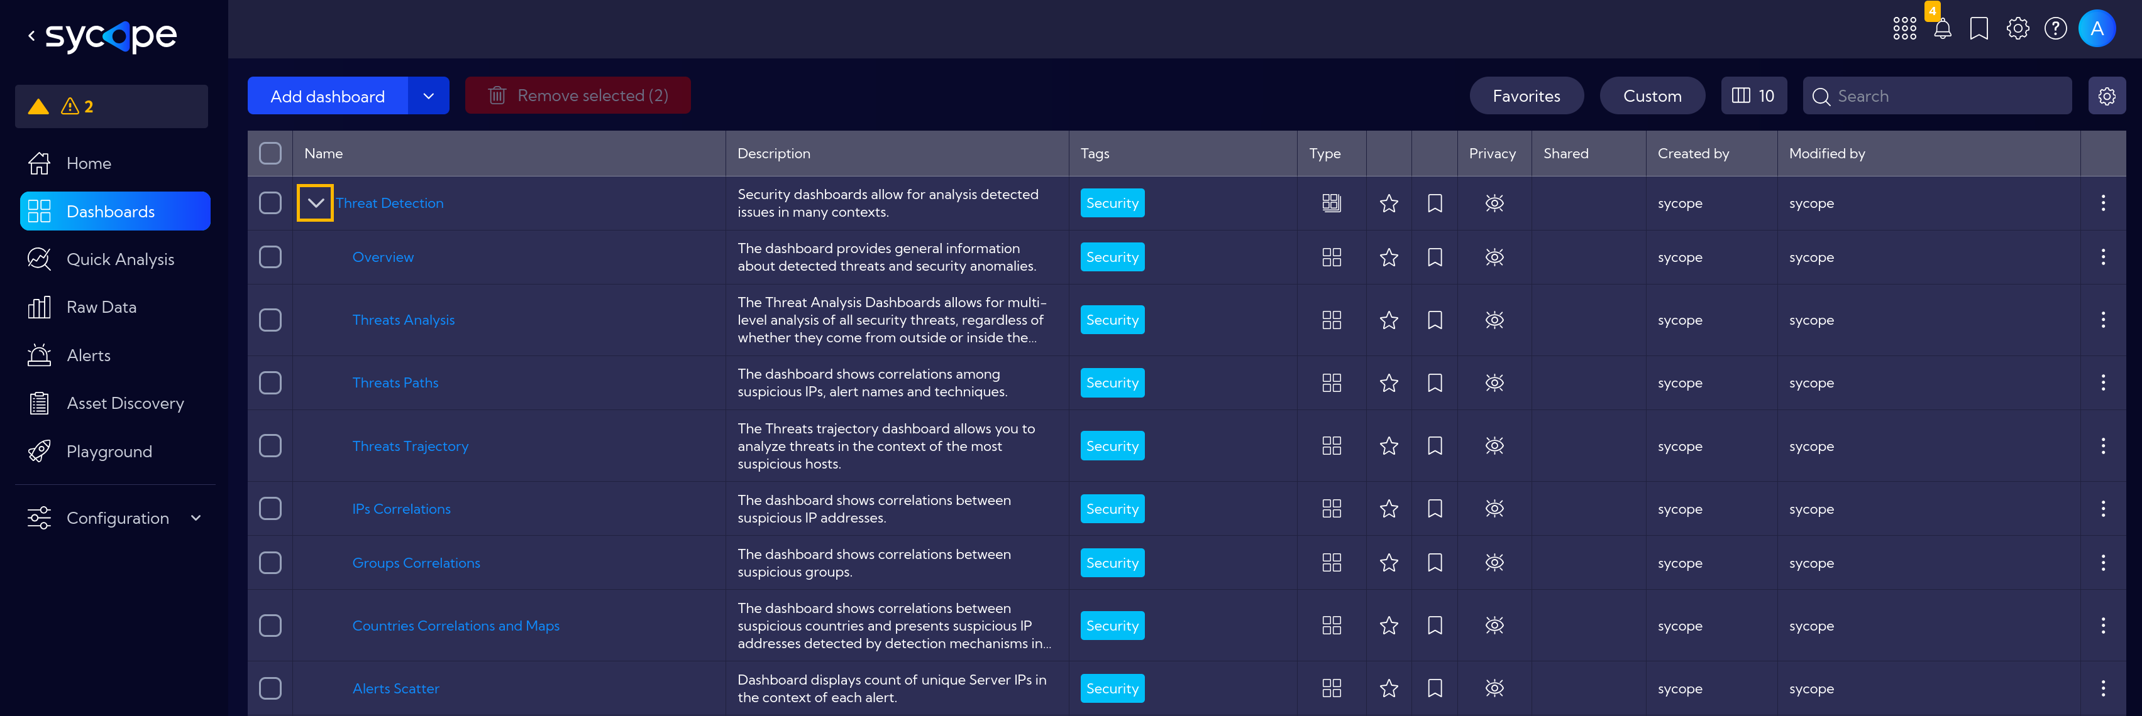2142x716 pixels.
Task: Star the Threats Paths dashboard
Action: [x=1389, y=383]
